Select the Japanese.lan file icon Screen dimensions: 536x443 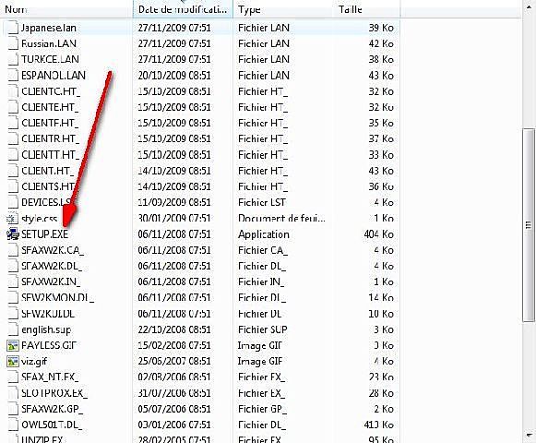[x=13, y=28]
